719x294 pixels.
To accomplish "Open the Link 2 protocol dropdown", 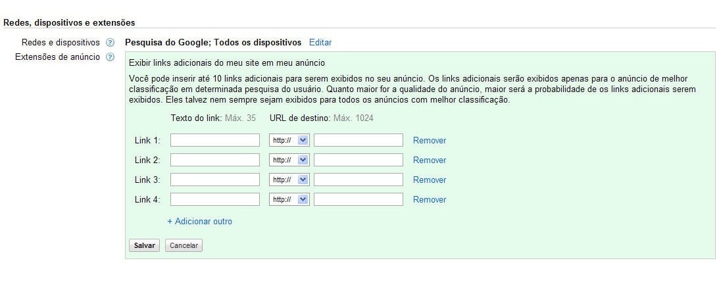I will click(289, 160).
